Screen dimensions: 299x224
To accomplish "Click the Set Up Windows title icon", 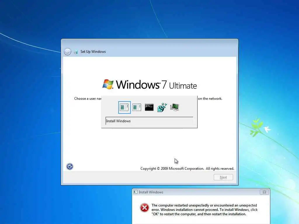I will pyautogui.click(x=76, y=52).
